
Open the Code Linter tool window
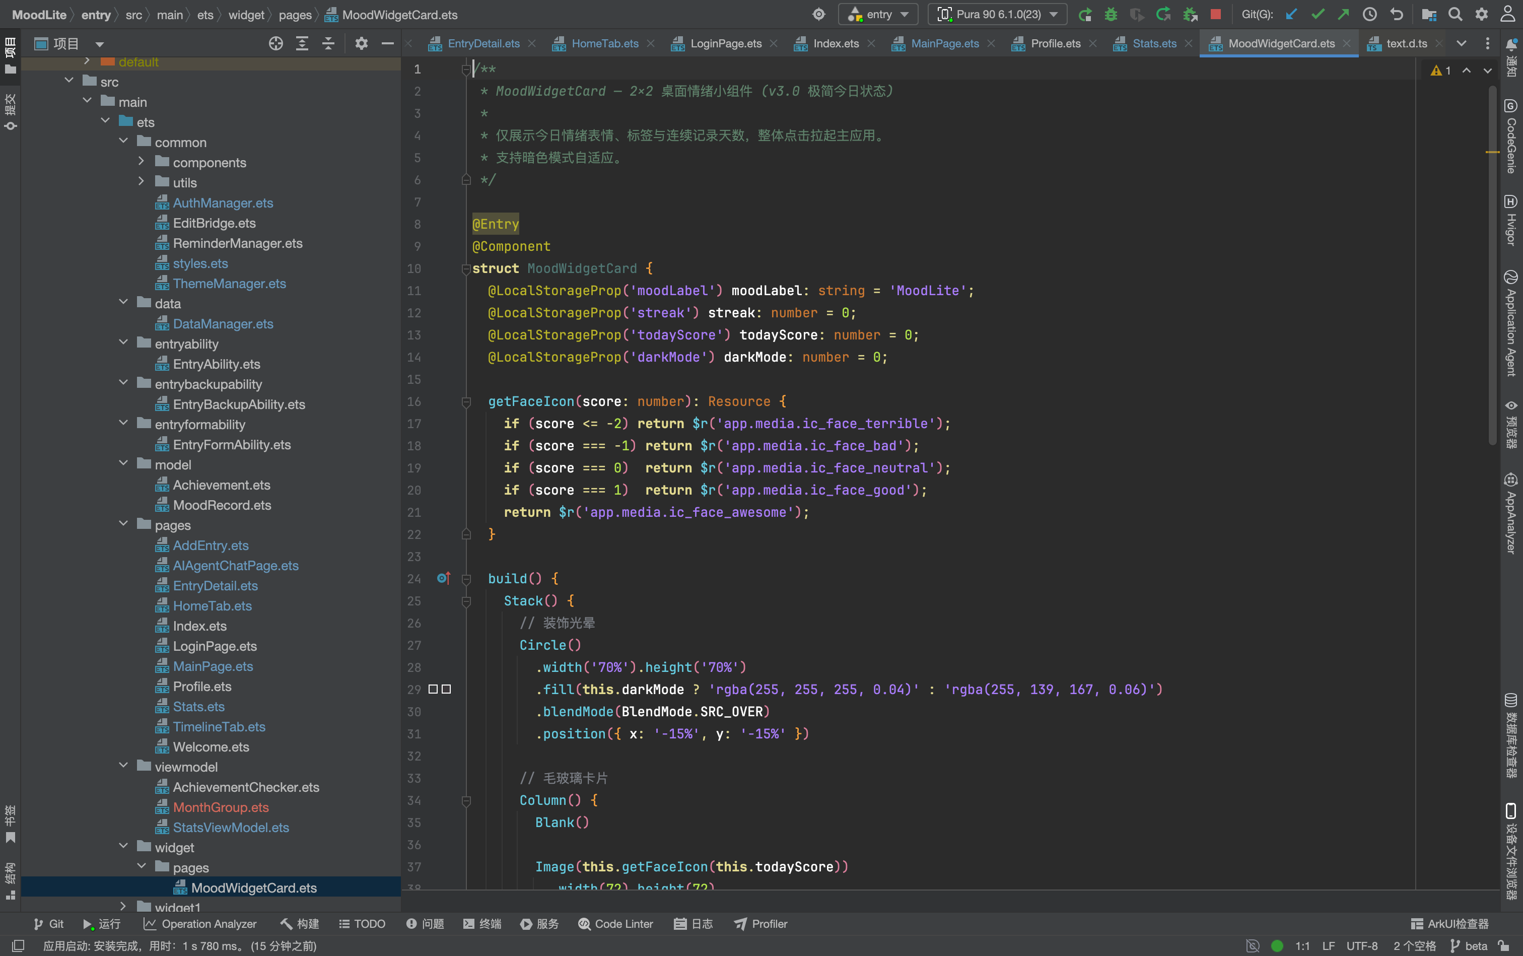tap(615, 924)
